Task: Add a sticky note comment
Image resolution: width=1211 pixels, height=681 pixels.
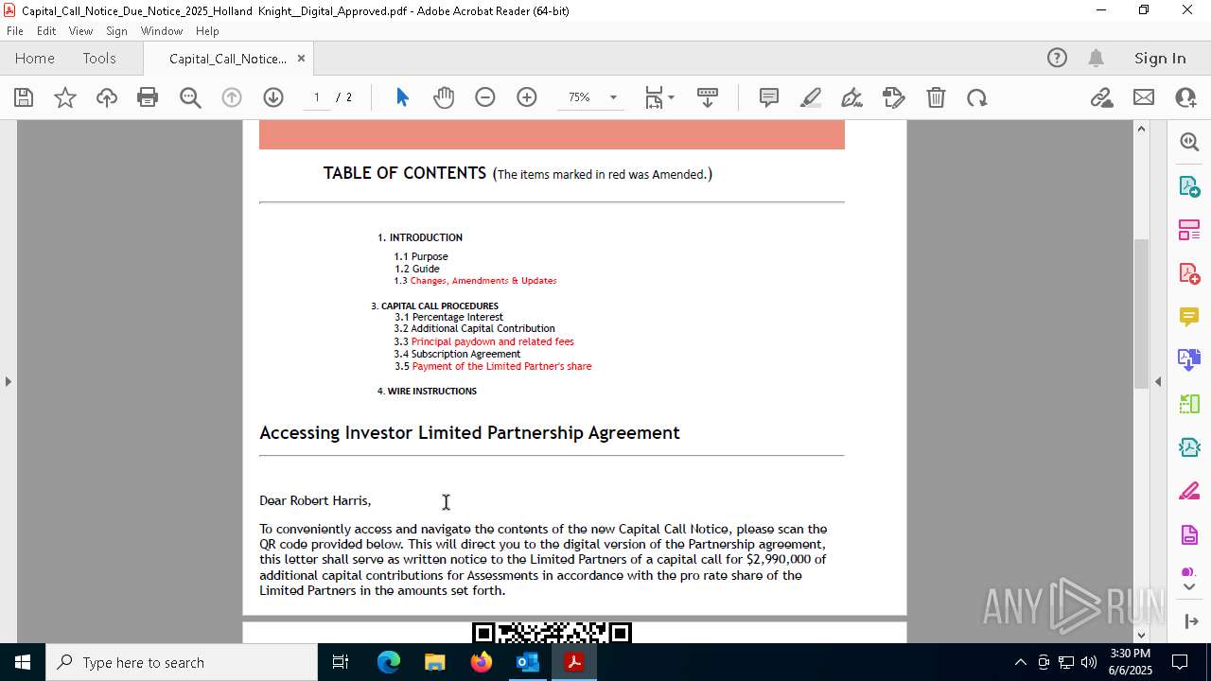Action: tap(769, 97)
